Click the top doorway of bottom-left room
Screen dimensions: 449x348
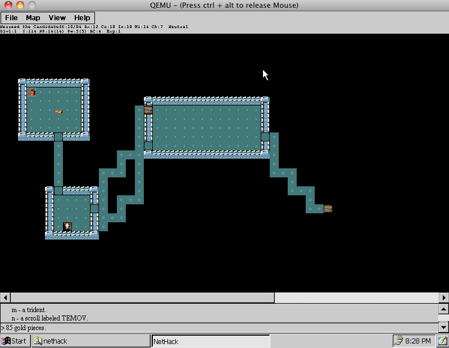coord(58,191)
